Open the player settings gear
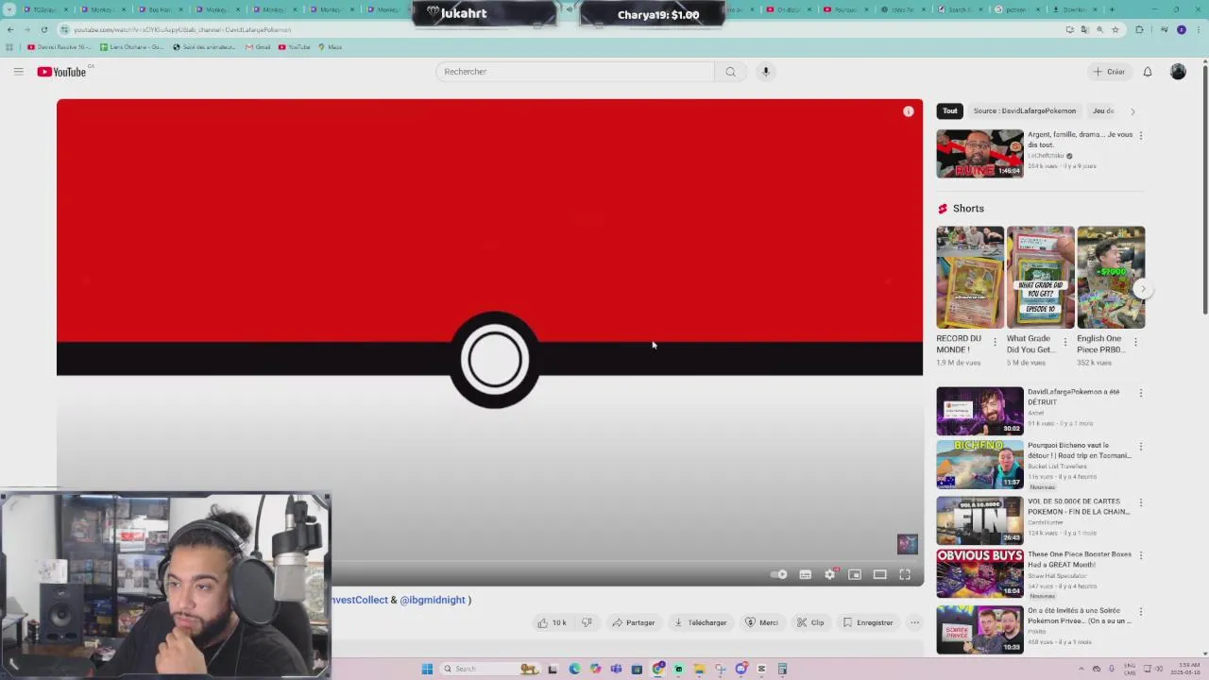The image size is (1209, 680). click(830, 574)
